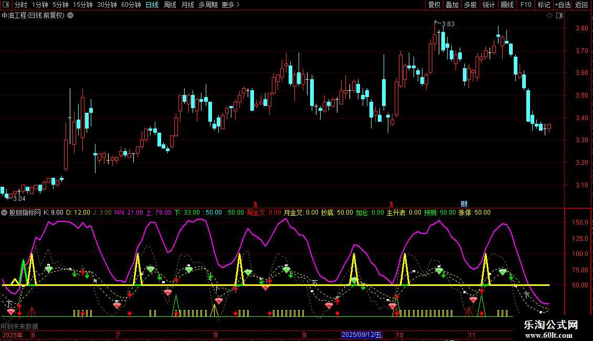Click the blue 财 finance marker
593x341 pixels.
[x=464, y=204]
